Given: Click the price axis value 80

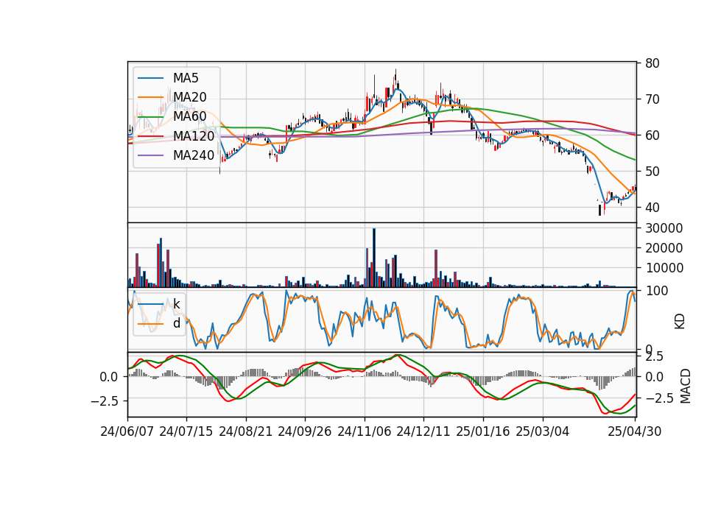Looking at the screenshot, I should (653, 63).
